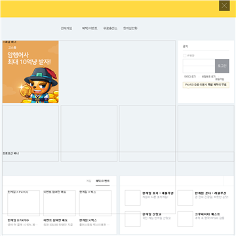Open the 한게임 신맞고 game icon
Screen dimensions: 236x236
tap(132, 219)
